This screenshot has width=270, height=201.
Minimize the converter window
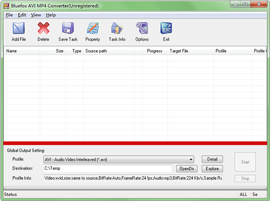(235, 4)
